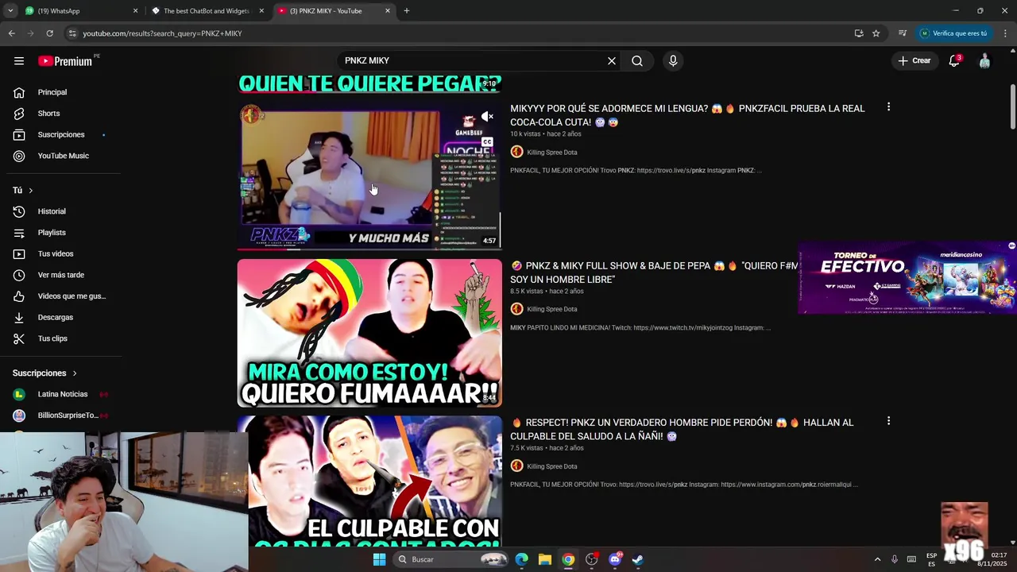
Task: Open the tab search dropdown arrow
Action: [x=10, y=11]
